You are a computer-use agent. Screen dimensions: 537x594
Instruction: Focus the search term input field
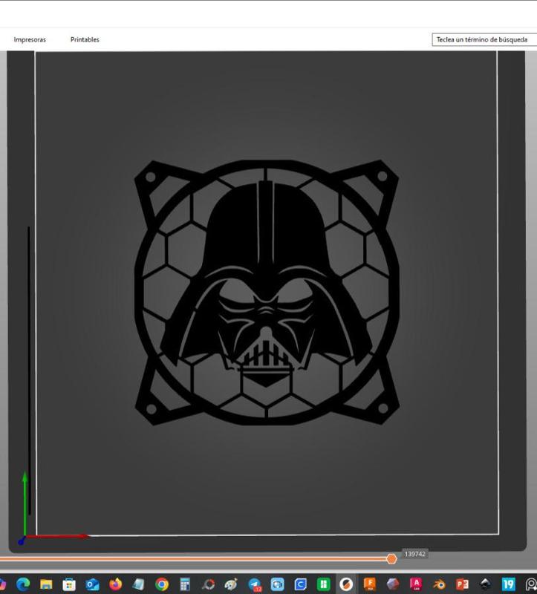[484, 39]
